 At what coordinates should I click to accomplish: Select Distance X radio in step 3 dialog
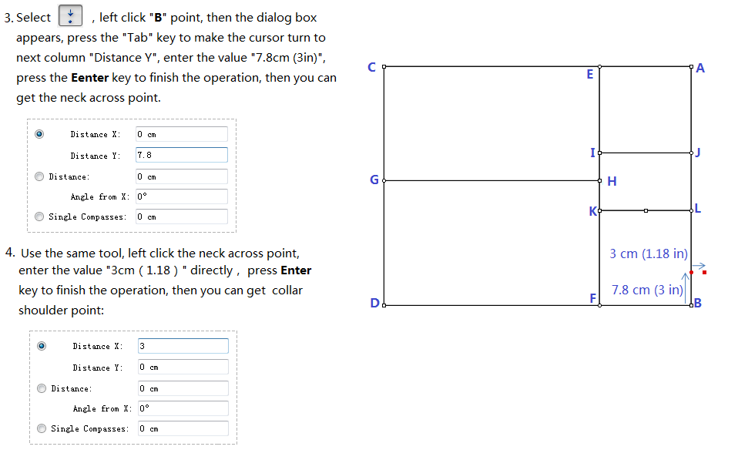[40, 134]
